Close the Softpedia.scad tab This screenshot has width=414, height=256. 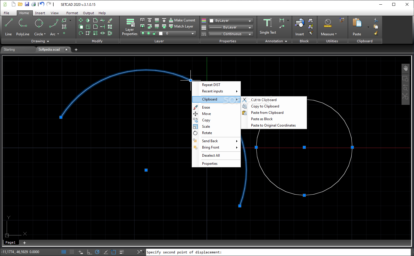[66, 50]
